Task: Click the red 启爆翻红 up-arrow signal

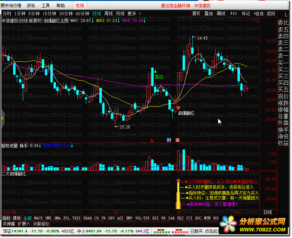Action: point(178,107)
